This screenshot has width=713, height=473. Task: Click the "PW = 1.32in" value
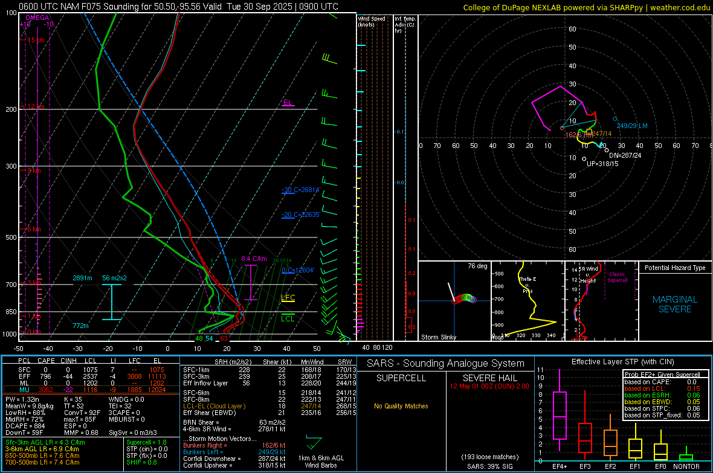click(24, 399)
